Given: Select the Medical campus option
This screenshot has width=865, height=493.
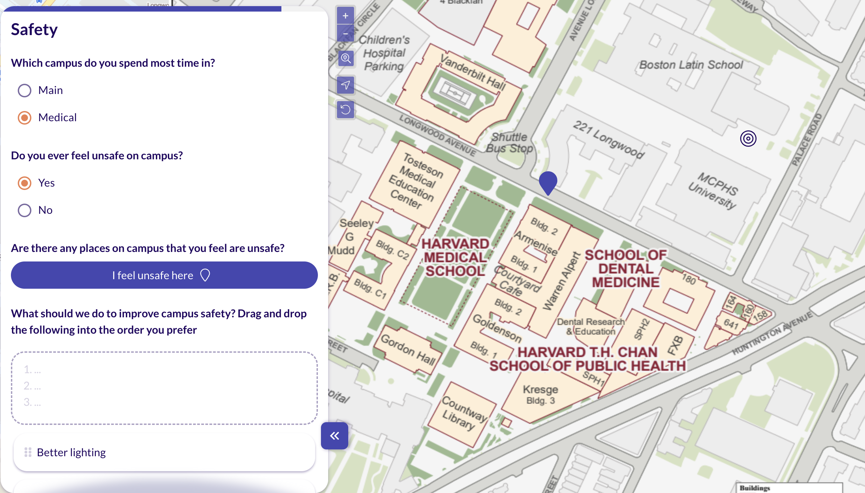Looking at the screenshot, I should [x=25, y=118].
